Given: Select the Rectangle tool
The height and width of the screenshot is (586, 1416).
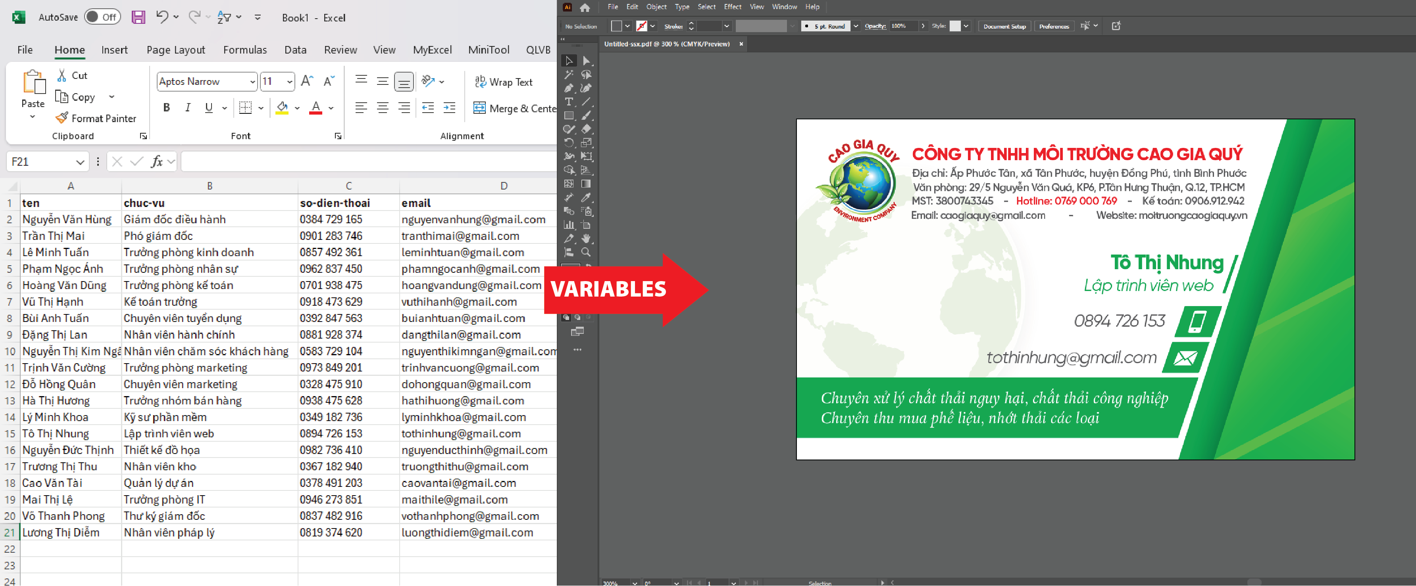Looking at the screenshot, I should click(569, 115).
